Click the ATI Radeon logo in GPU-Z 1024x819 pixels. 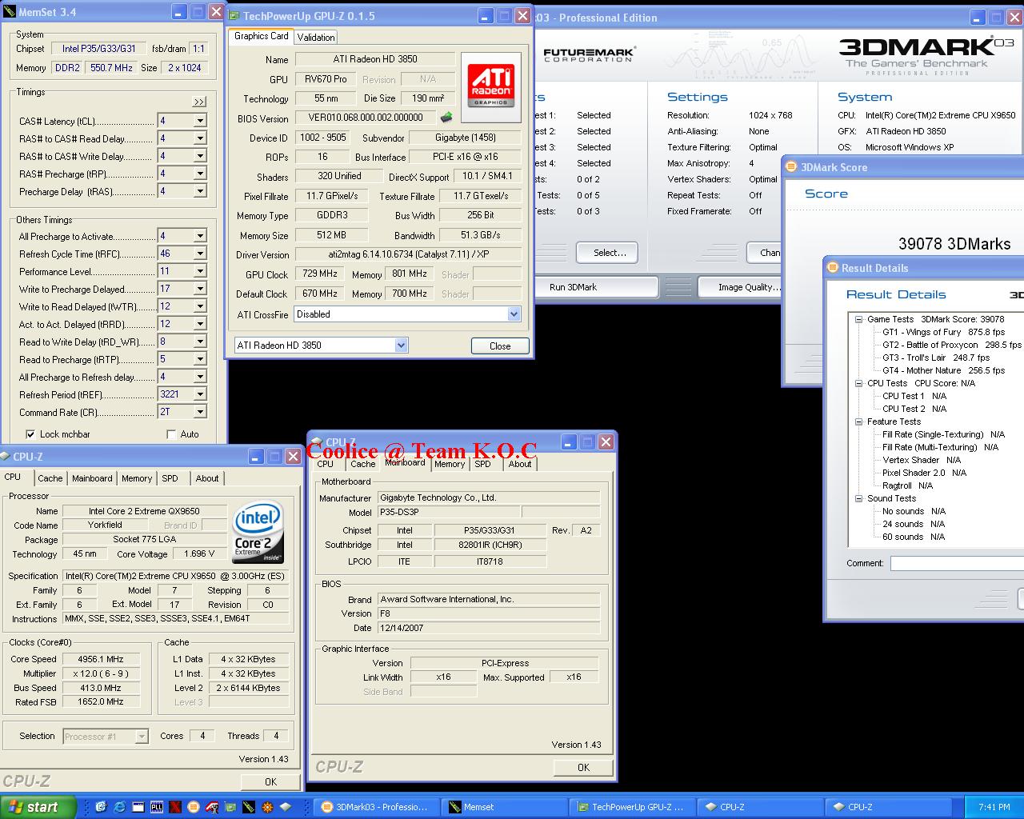coord(491,86)
